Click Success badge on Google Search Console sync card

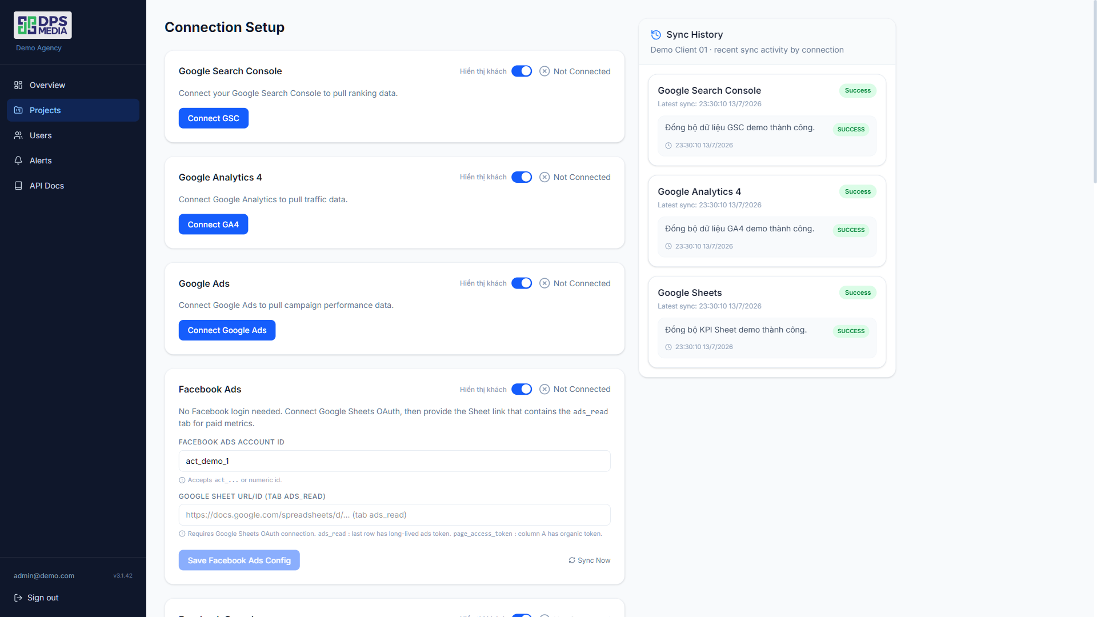coord(858,91)
